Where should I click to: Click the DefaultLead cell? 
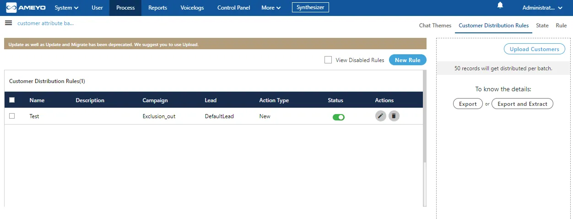coord(219,116)
